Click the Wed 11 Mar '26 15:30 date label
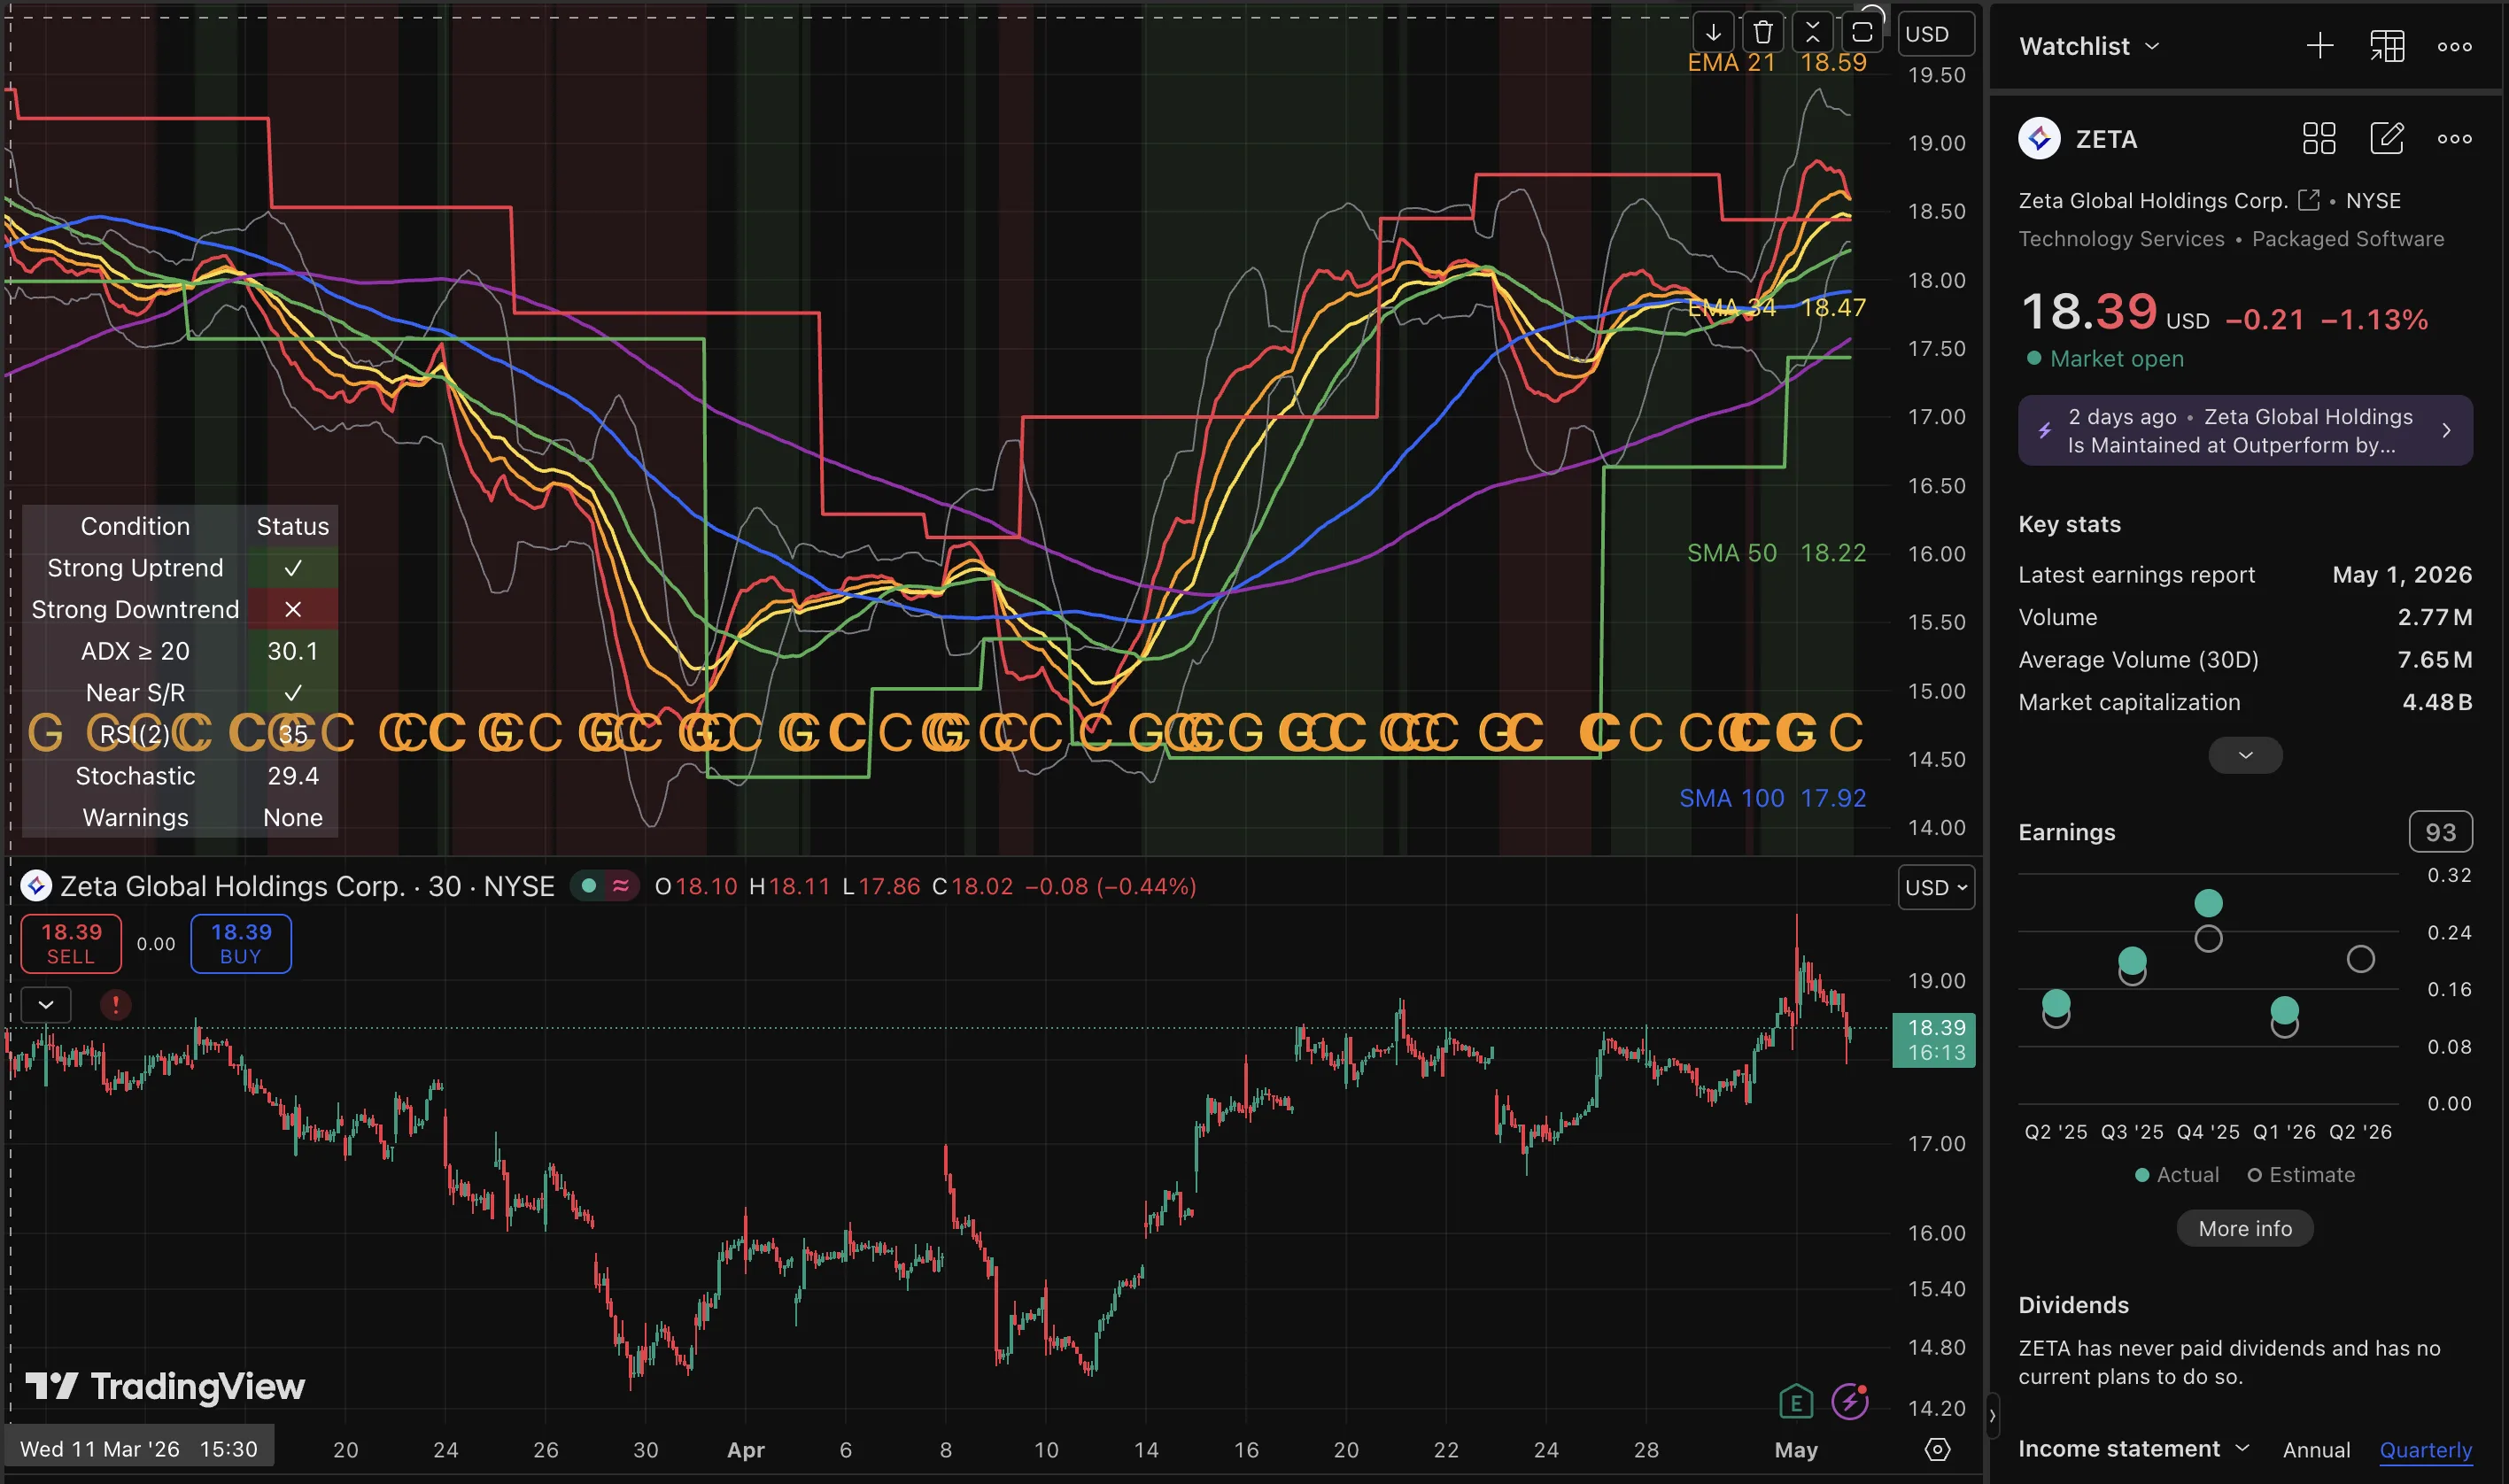Image resolution: width=2509 pixels, height=1484 pixels. pos(139,1449)
